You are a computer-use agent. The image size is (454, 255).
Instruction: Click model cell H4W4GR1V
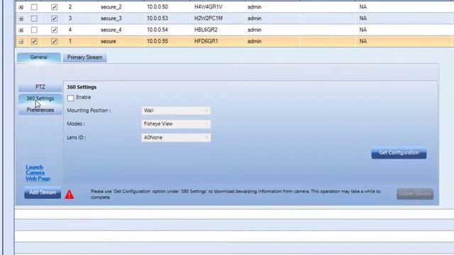tap(208, 7)
